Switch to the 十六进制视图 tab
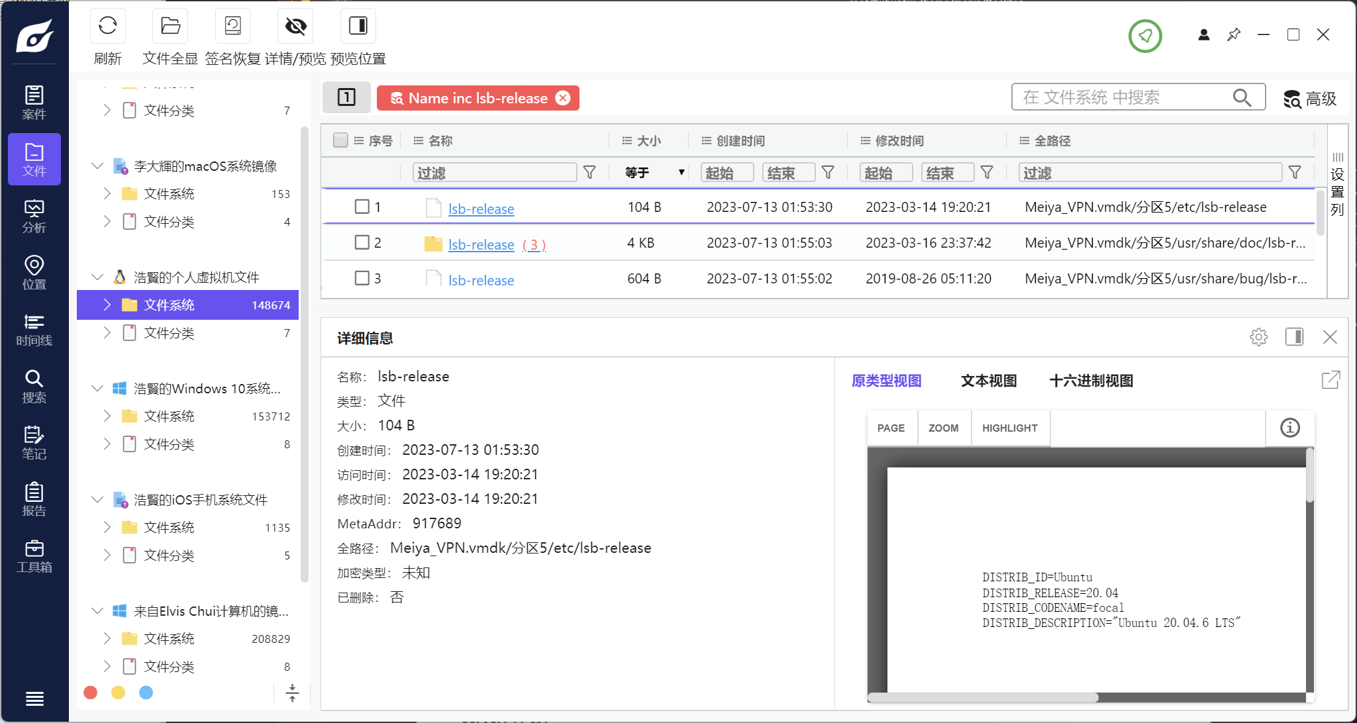Viewport: 1357px width, 723px height. [x=1091, y=381]
